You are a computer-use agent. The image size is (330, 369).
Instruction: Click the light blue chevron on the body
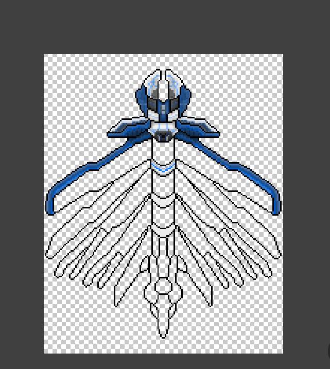163,167
